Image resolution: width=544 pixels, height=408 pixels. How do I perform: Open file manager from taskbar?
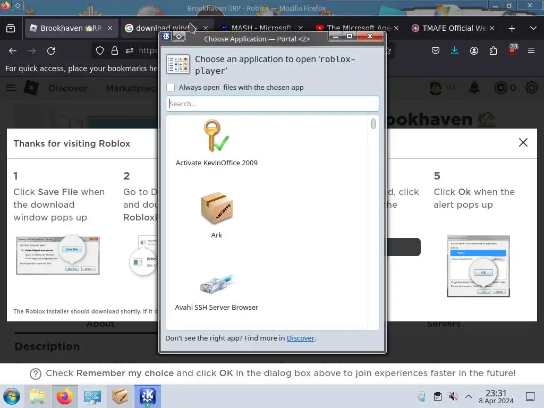(x=37, y=396)
